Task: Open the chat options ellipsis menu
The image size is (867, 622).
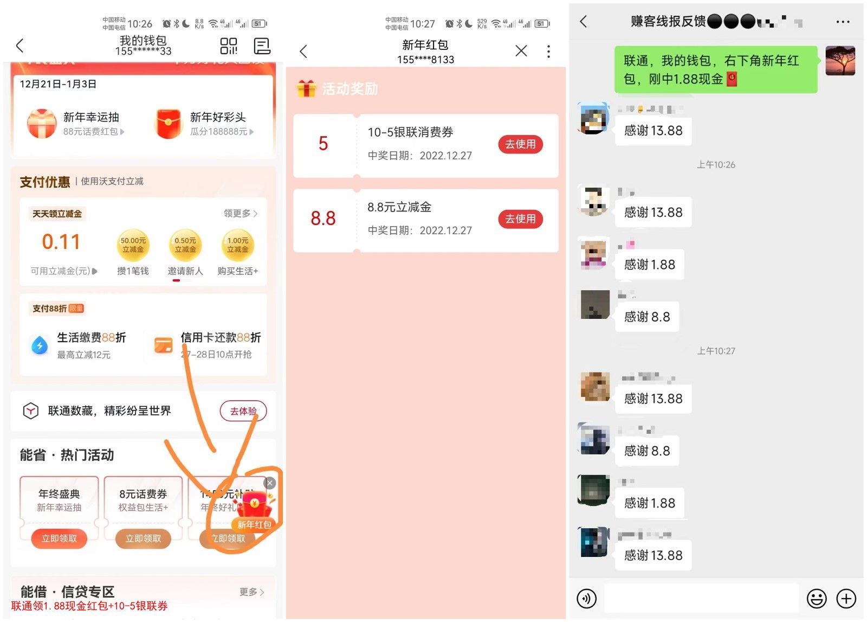Action: tap(843, 22)
